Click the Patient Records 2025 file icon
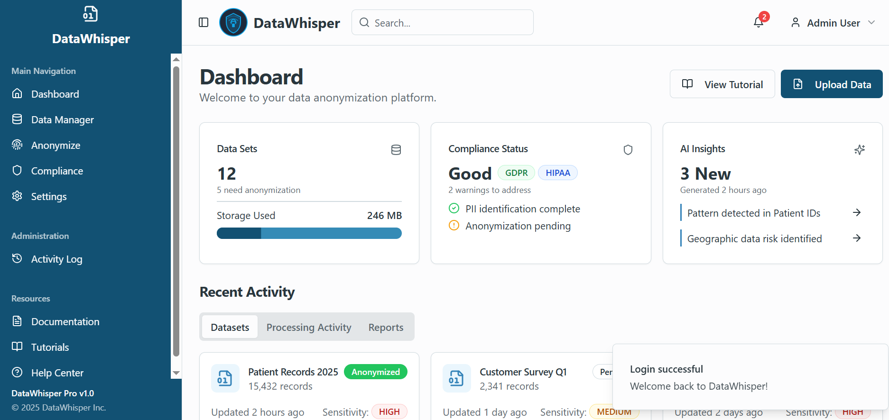 click(x=224, y=378)
